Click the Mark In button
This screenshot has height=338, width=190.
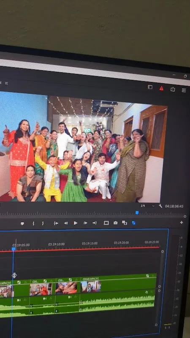[x=33, y=224]
